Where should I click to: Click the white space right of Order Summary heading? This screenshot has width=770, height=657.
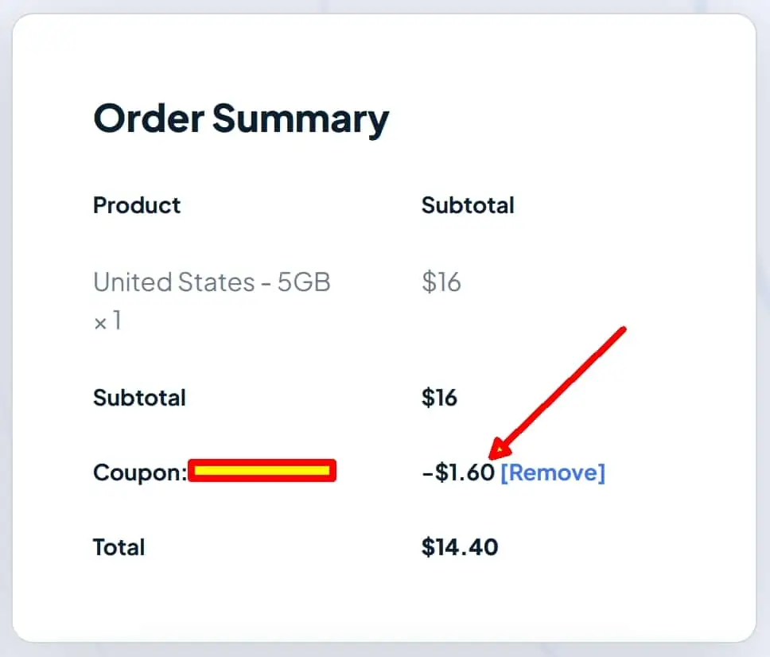click(557, 119)
